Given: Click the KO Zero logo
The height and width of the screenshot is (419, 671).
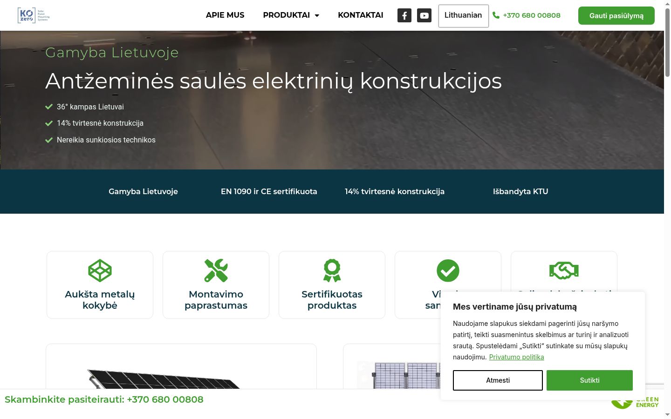Looking at the screenshot, I should click(34, 15).
